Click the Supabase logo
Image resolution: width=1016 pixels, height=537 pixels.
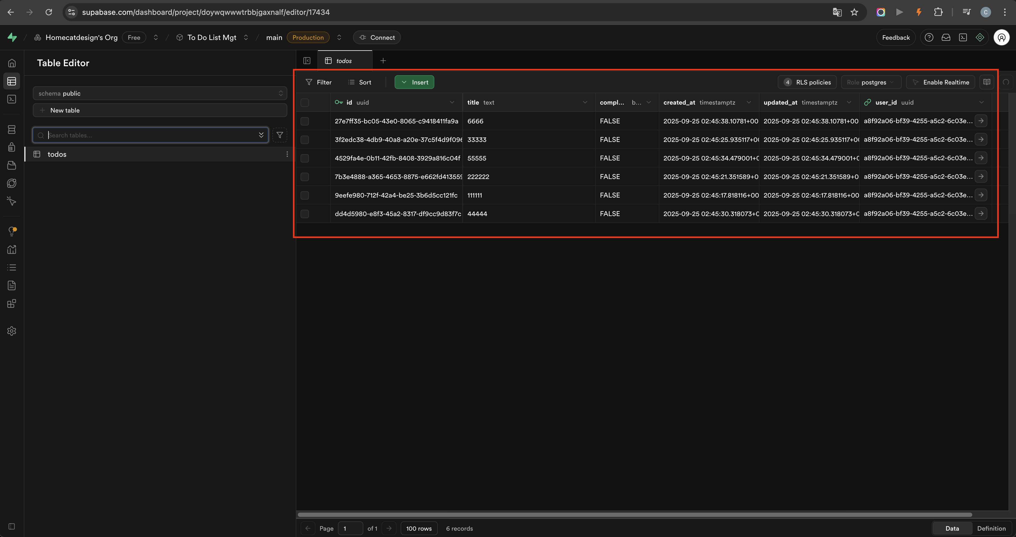(12, 37)
